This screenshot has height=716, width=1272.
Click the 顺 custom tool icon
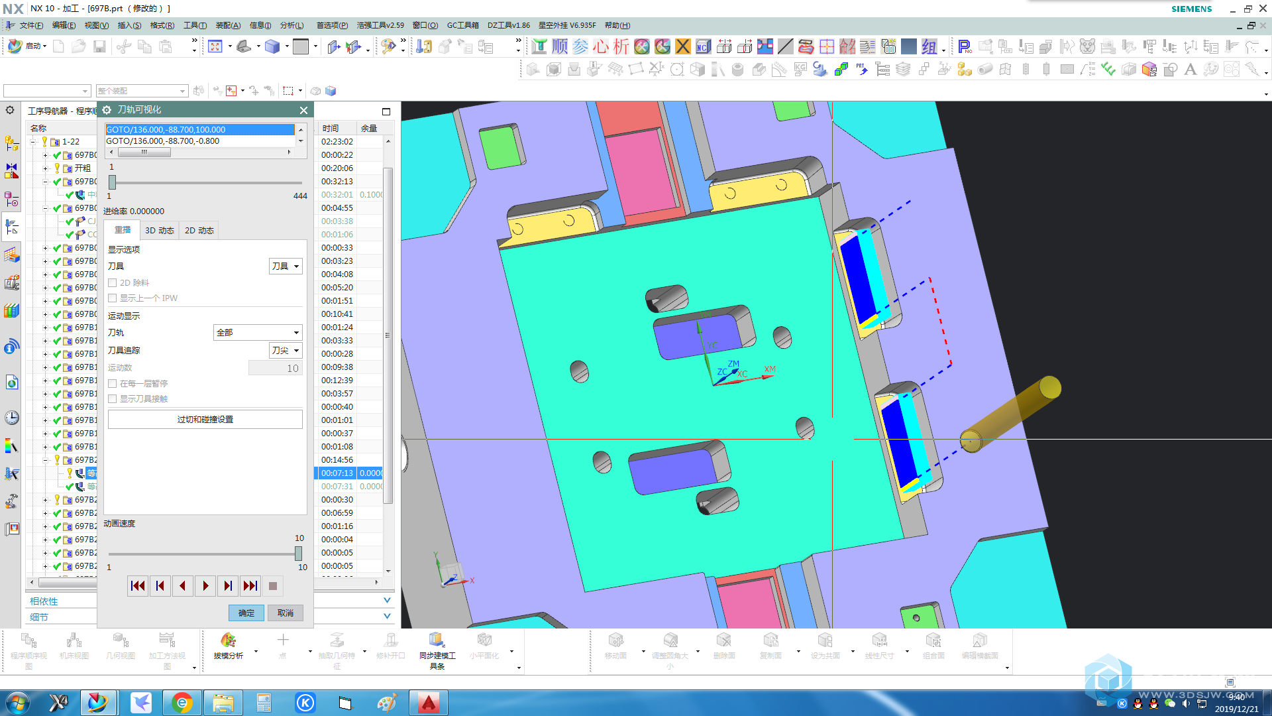coord(560,46)
